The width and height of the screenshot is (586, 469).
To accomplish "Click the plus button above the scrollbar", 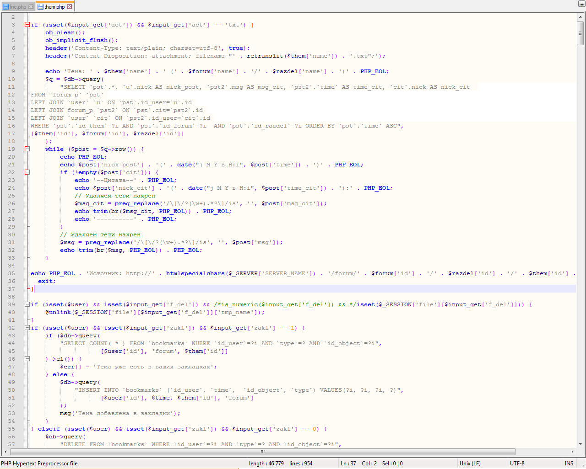I will pos(581,4).
